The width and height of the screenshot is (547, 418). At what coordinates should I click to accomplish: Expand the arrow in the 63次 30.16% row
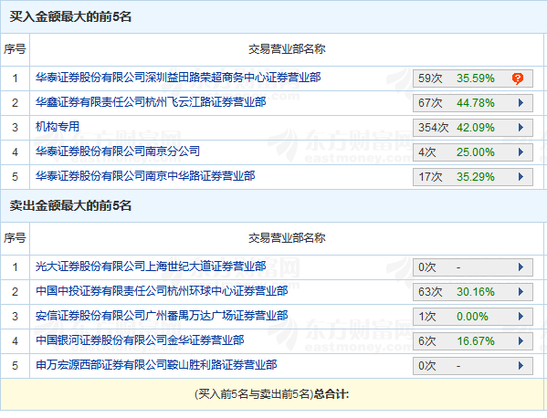pyautogui.click(x=521, y=292)
